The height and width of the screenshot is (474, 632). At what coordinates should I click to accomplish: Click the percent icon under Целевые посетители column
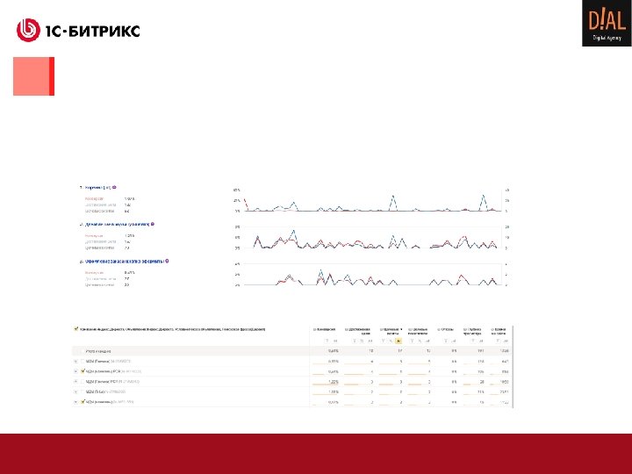click(420, 341)
